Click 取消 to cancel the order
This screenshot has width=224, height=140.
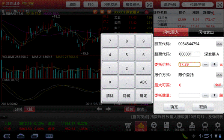pyautogui.click(x=203, y=107)
